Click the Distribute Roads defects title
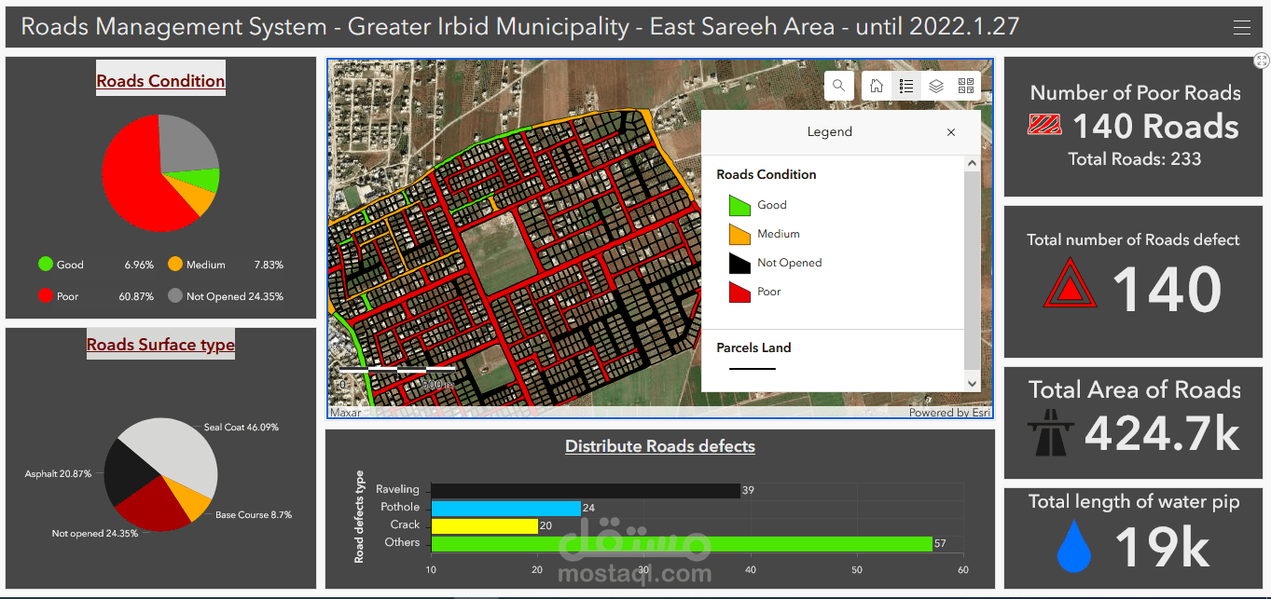The image size is (1271, 599). pyautogui.click(x=659, y=445)
